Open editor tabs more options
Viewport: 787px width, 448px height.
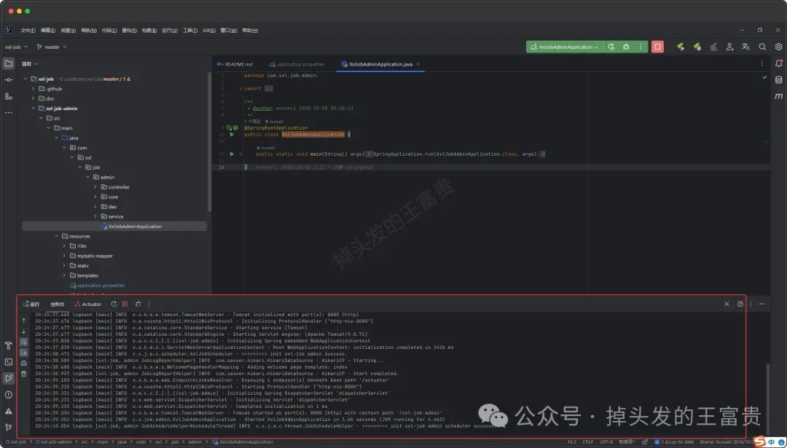click(762, 63)
